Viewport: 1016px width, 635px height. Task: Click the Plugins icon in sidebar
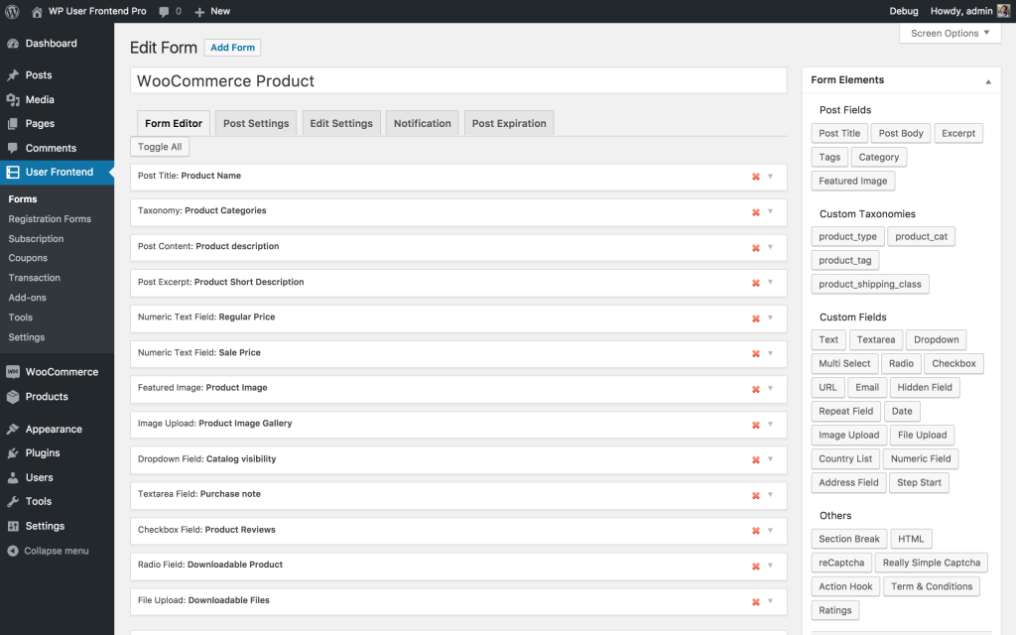pos(13,452)
